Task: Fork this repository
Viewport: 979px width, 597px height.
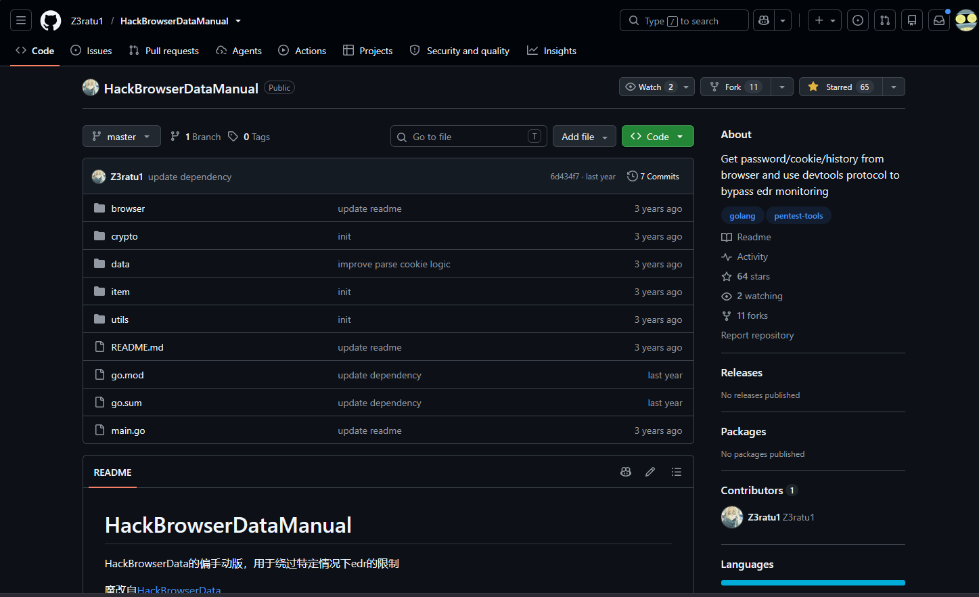Action: point(735,87)
